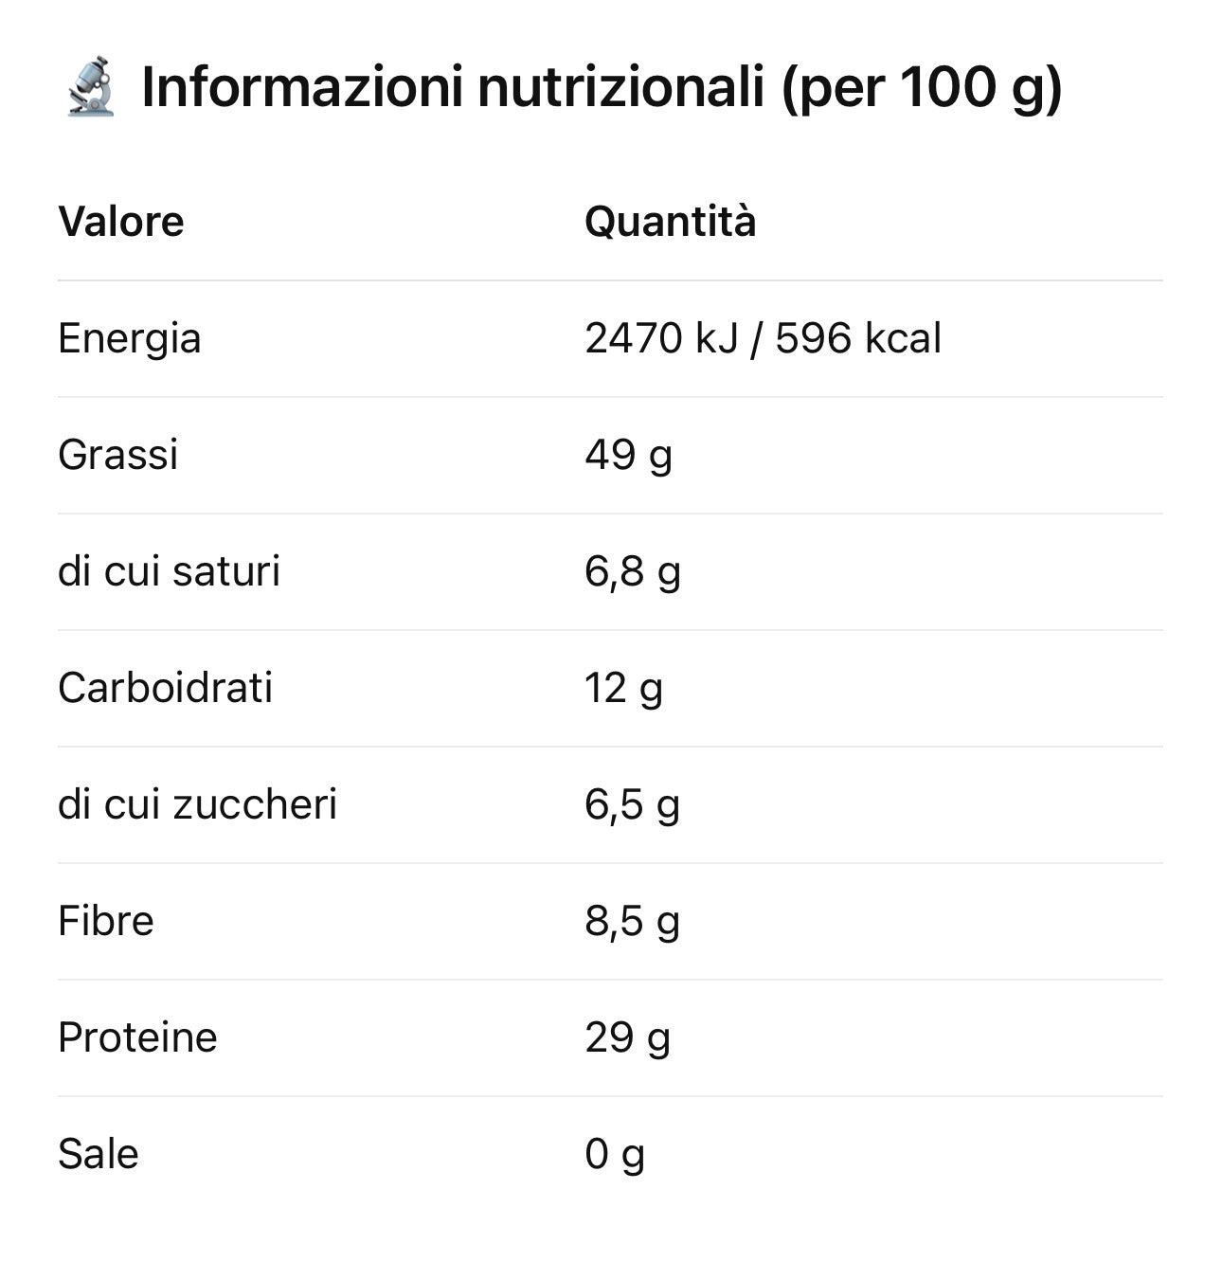
Task: Click the 2470 kJ / 596 kcal value
Action: click(763, 339)
